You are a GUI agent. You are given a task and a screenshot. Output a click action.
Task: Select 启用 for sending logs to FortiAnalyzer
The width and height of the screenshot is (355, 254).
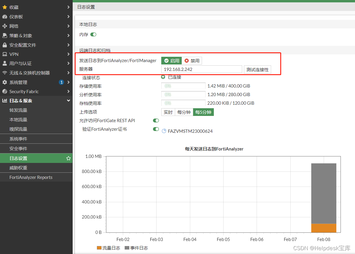171,61
